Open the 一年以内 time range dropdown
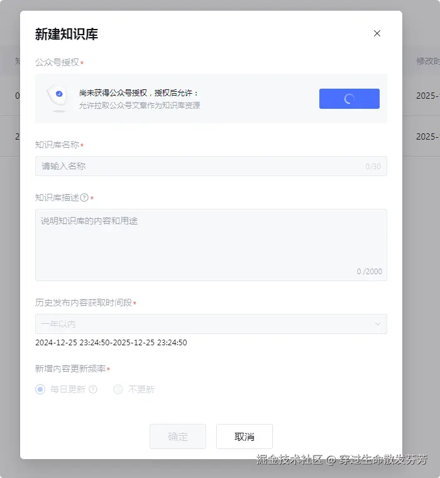The height and width of the screenshot is (478, 440). click(x=211, y=324)
